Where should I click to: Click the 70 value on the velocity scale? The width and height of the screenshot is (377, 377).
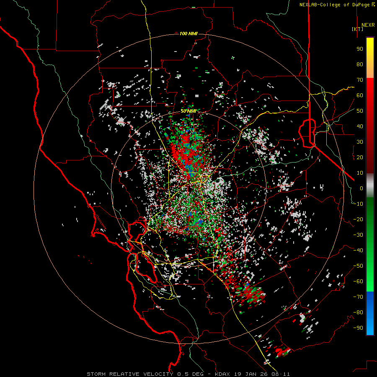click(360, 80)
